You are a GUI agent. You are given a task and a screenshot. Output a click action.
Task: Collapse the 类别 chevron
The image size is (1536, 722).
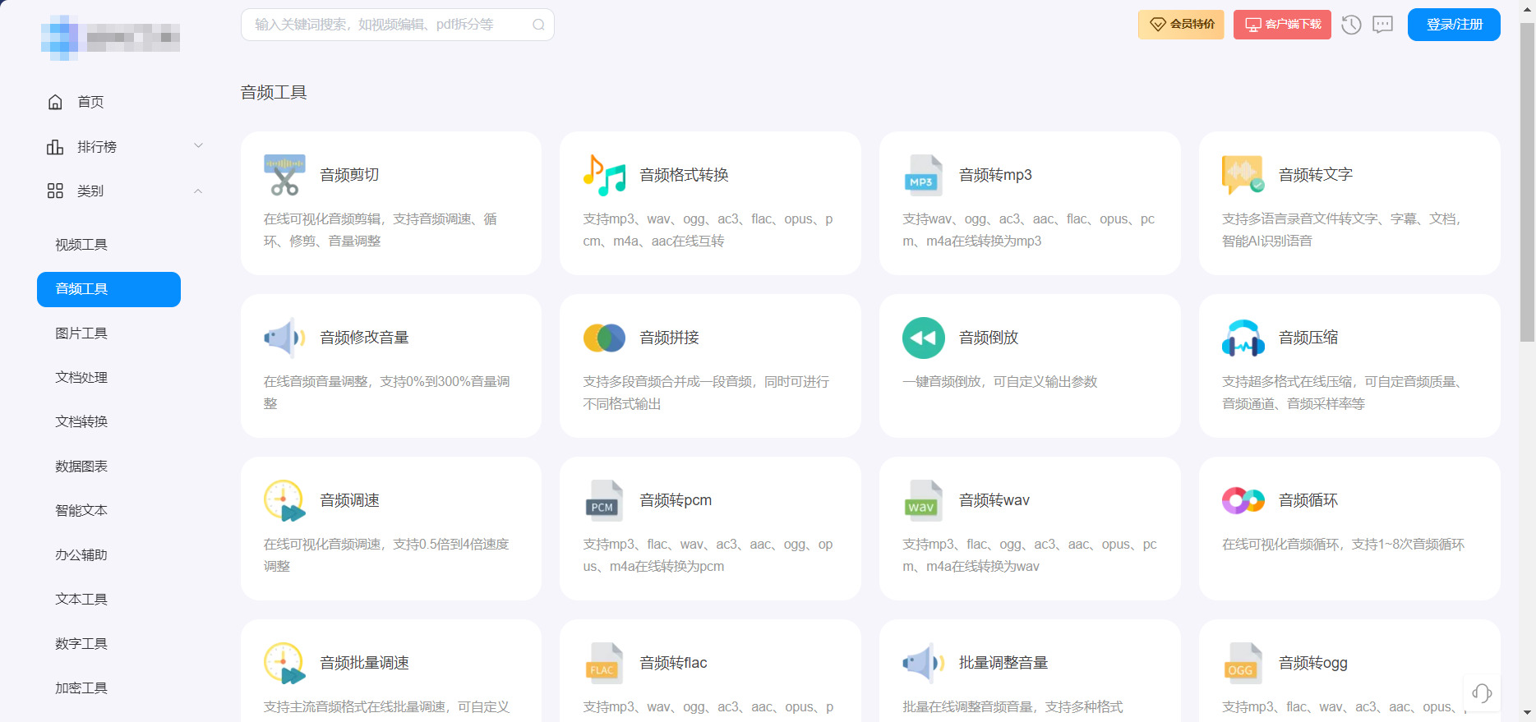coord(198,191)
